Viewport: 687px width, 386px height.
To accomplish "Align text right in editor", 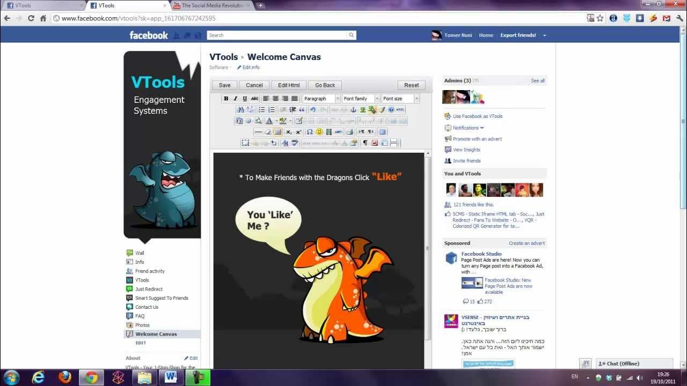I will (285, 99).
